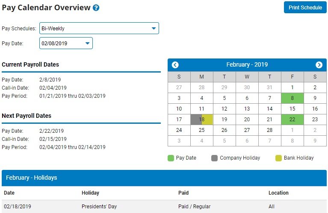Click the Paid column header

click(x=183, y=193)
